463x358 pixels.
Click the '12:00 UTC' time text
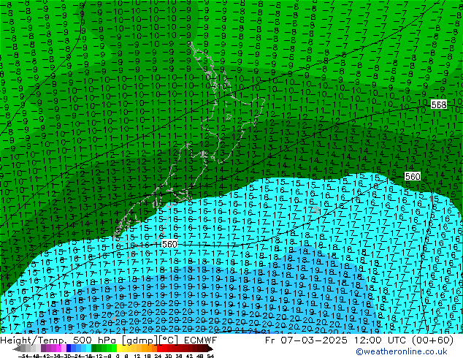(x=382, y=340)
